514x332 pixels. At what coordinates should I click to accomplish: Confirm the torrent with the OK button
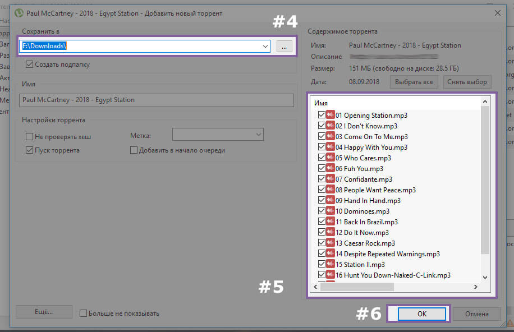pyautogui.click(x=422, y=314)
